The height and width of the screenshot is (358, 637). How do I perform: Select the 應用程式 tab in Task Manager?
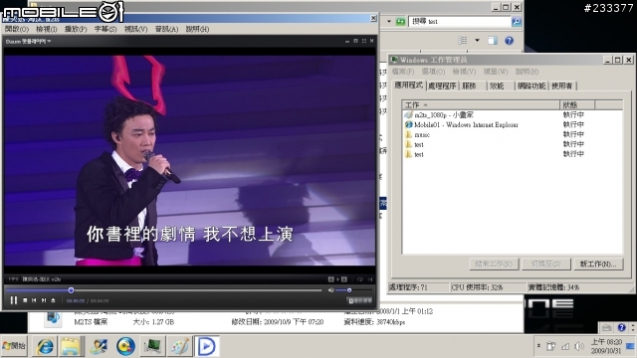coord(409,85)
